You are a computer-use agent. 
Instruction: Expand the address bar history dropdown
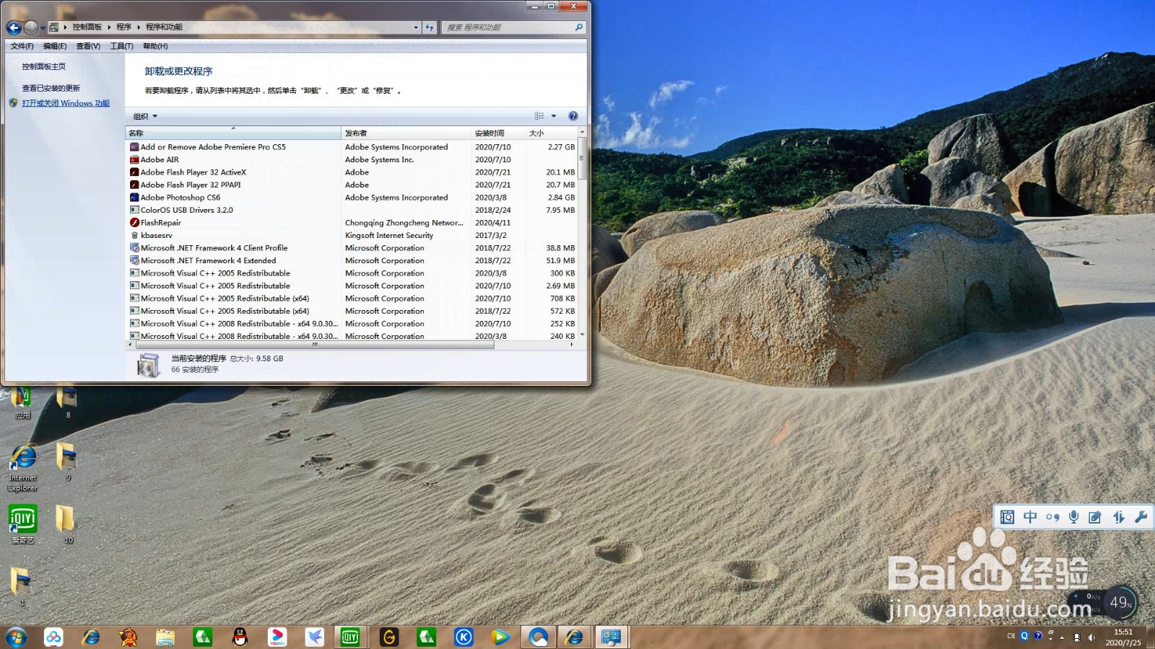(x=416, y=27)
